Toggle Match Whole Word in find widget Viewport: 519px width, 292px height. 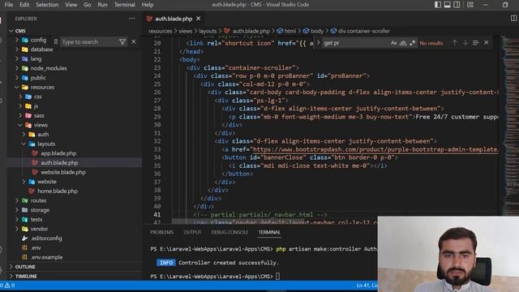point(403,43)
